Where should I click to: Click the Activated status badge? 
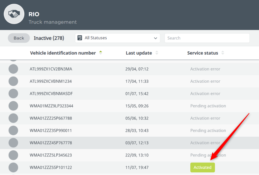click(x=203, y=167)
